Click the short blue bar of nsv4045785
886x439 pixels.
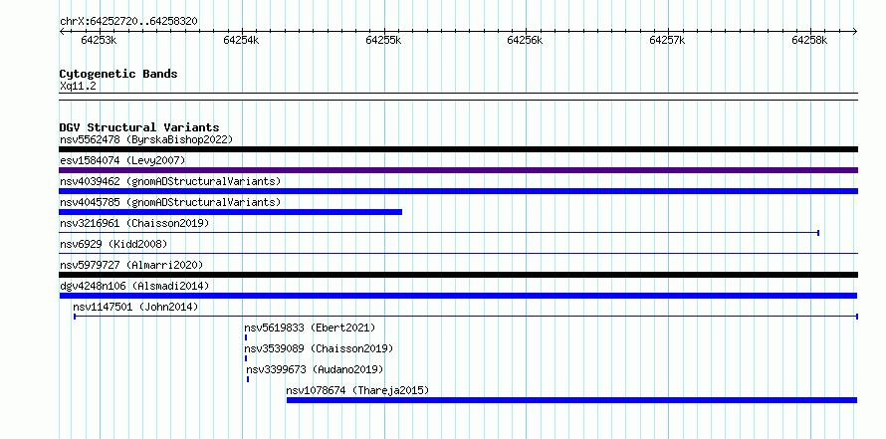(x=231, y=212)
